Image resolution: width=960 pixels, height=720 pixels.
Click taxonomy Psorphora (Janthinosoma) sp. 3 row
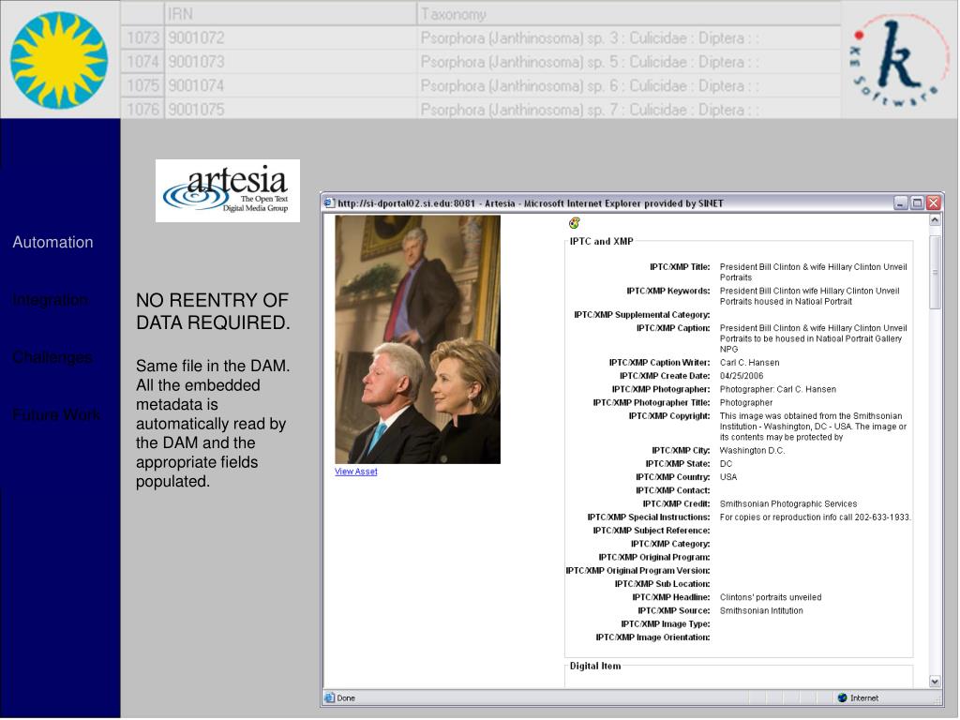[629, 37]
